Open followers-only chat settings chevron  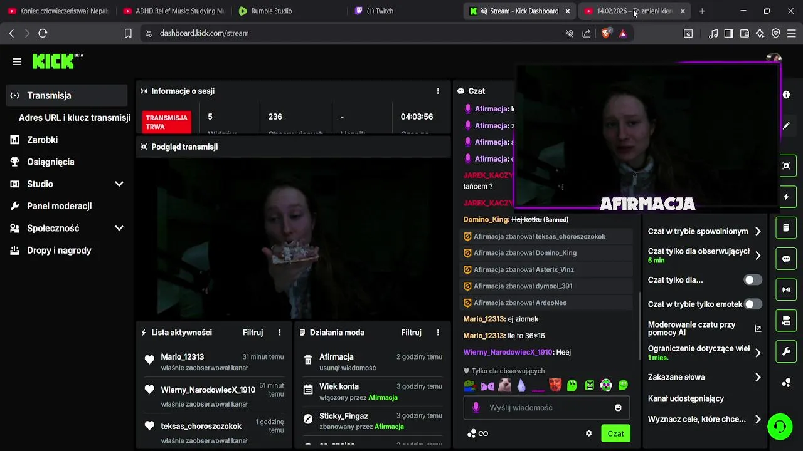(758, 256)
